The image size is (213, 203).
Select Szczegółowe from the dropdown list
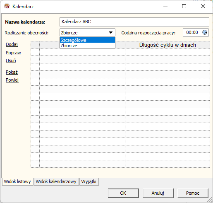tap(87, 40)
